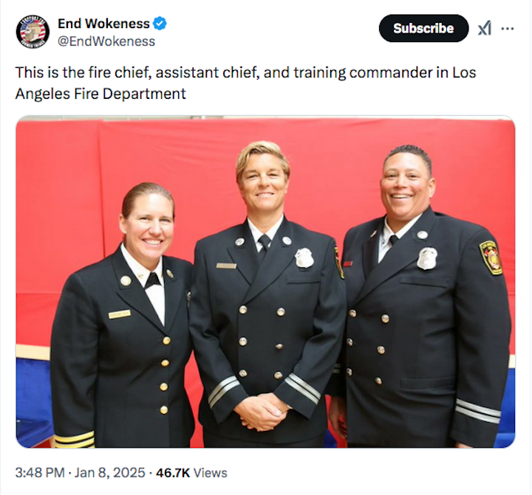Click the center person with clasped hands
This screenshot has width=532, height=495.
click(x=266, y=295)
